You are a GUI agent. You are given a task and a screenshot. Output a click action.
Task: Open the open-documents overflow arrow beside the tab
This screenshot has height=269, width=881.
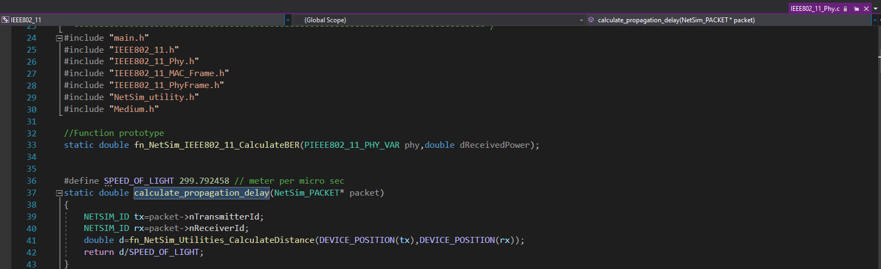(876, 9)
